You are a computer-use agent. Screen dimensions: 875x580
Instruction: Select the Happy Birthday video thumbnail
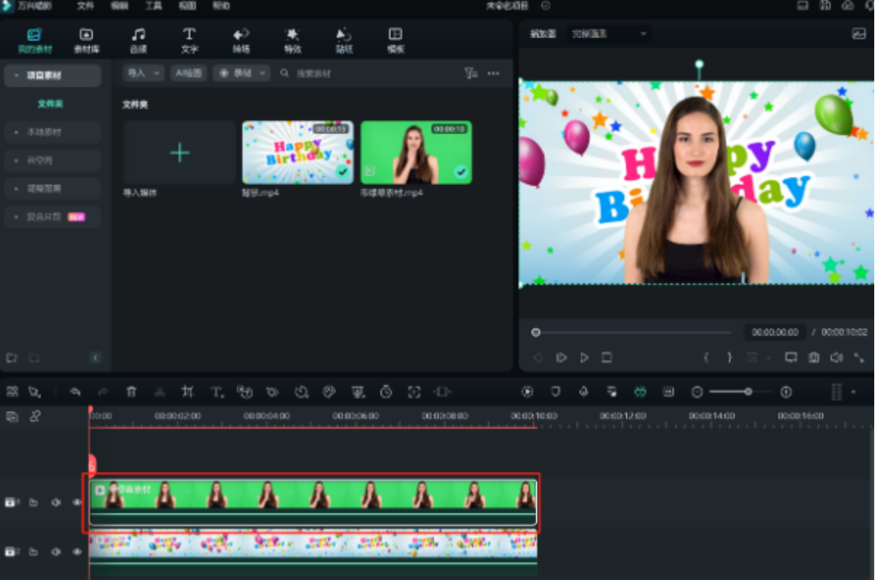coord(298,153)
